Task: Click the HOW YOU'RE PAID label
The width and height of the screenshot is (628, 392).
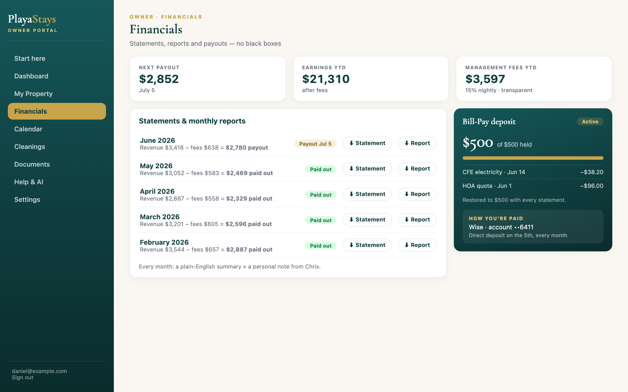Action: [x=496, y=219]
